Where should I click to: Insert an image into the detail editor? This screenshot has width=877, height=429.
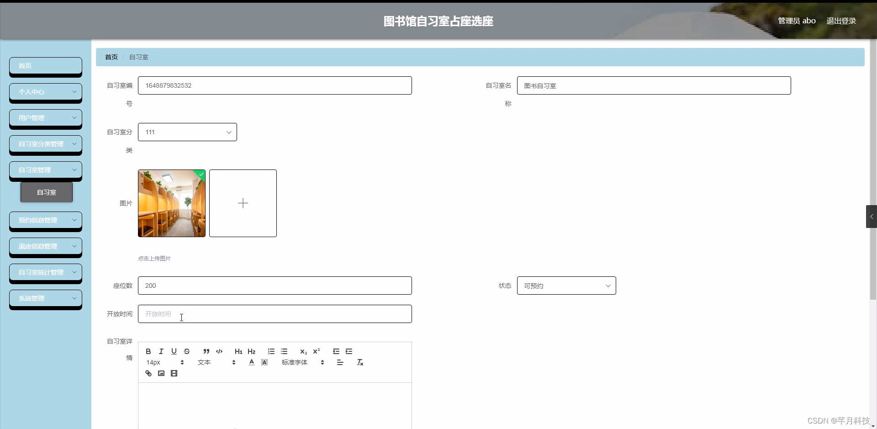click(161, 373)
